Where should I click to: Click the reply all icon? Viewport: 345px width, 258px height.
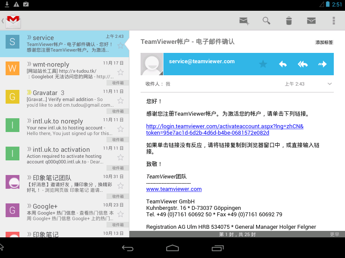point(303,64)
